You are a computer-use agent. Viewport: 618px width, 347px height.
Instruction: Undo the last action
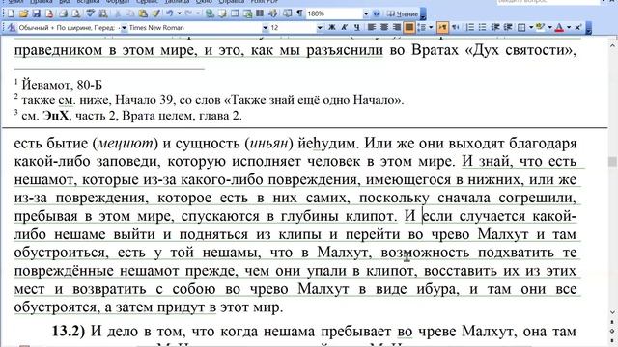[x=170, y=13]
